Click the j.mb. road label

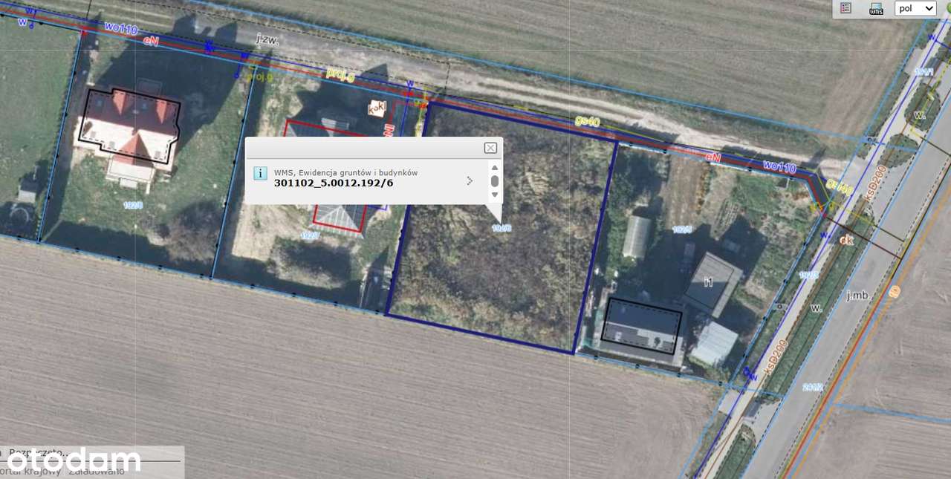tap(857, 295)
